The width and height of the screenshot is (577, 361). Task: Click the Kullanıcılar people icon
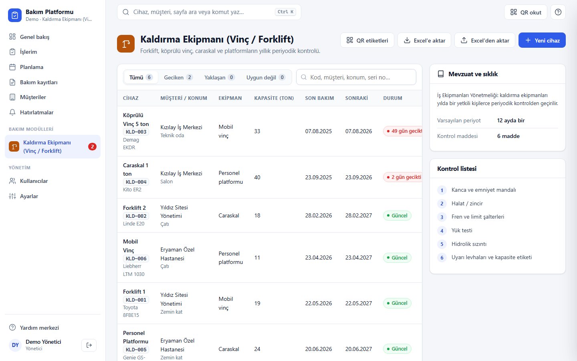tap(12, 181)
